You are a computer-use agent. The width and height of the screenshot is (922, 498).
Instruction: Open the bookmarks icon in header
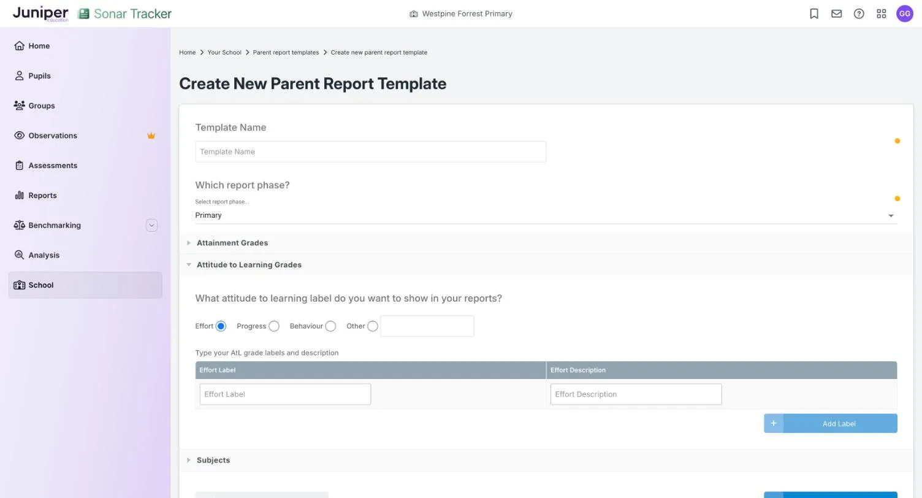(814, 13)
